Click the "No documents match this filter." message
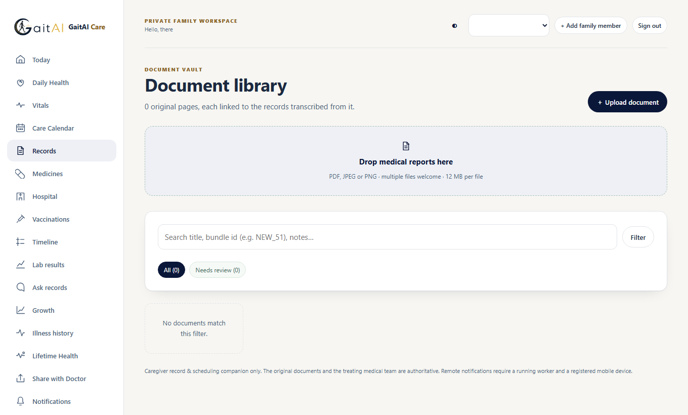Screen dimensions: 688x415 194,328
